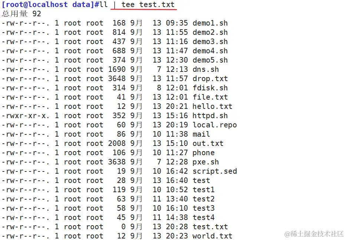Select the demo5.sh file entry
Screen dimensions: 346x240
210,60
